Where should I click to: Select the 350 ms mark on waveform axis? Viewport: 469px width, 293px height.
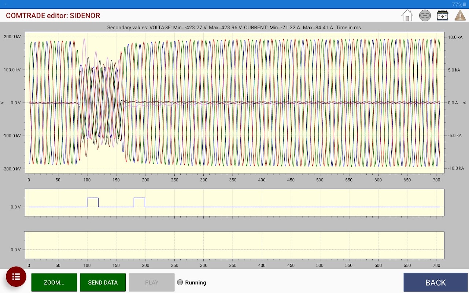click(x=233, y=180)
